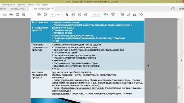
Task: Go to the previous page with the up arrow
Action: pos(39,15)
